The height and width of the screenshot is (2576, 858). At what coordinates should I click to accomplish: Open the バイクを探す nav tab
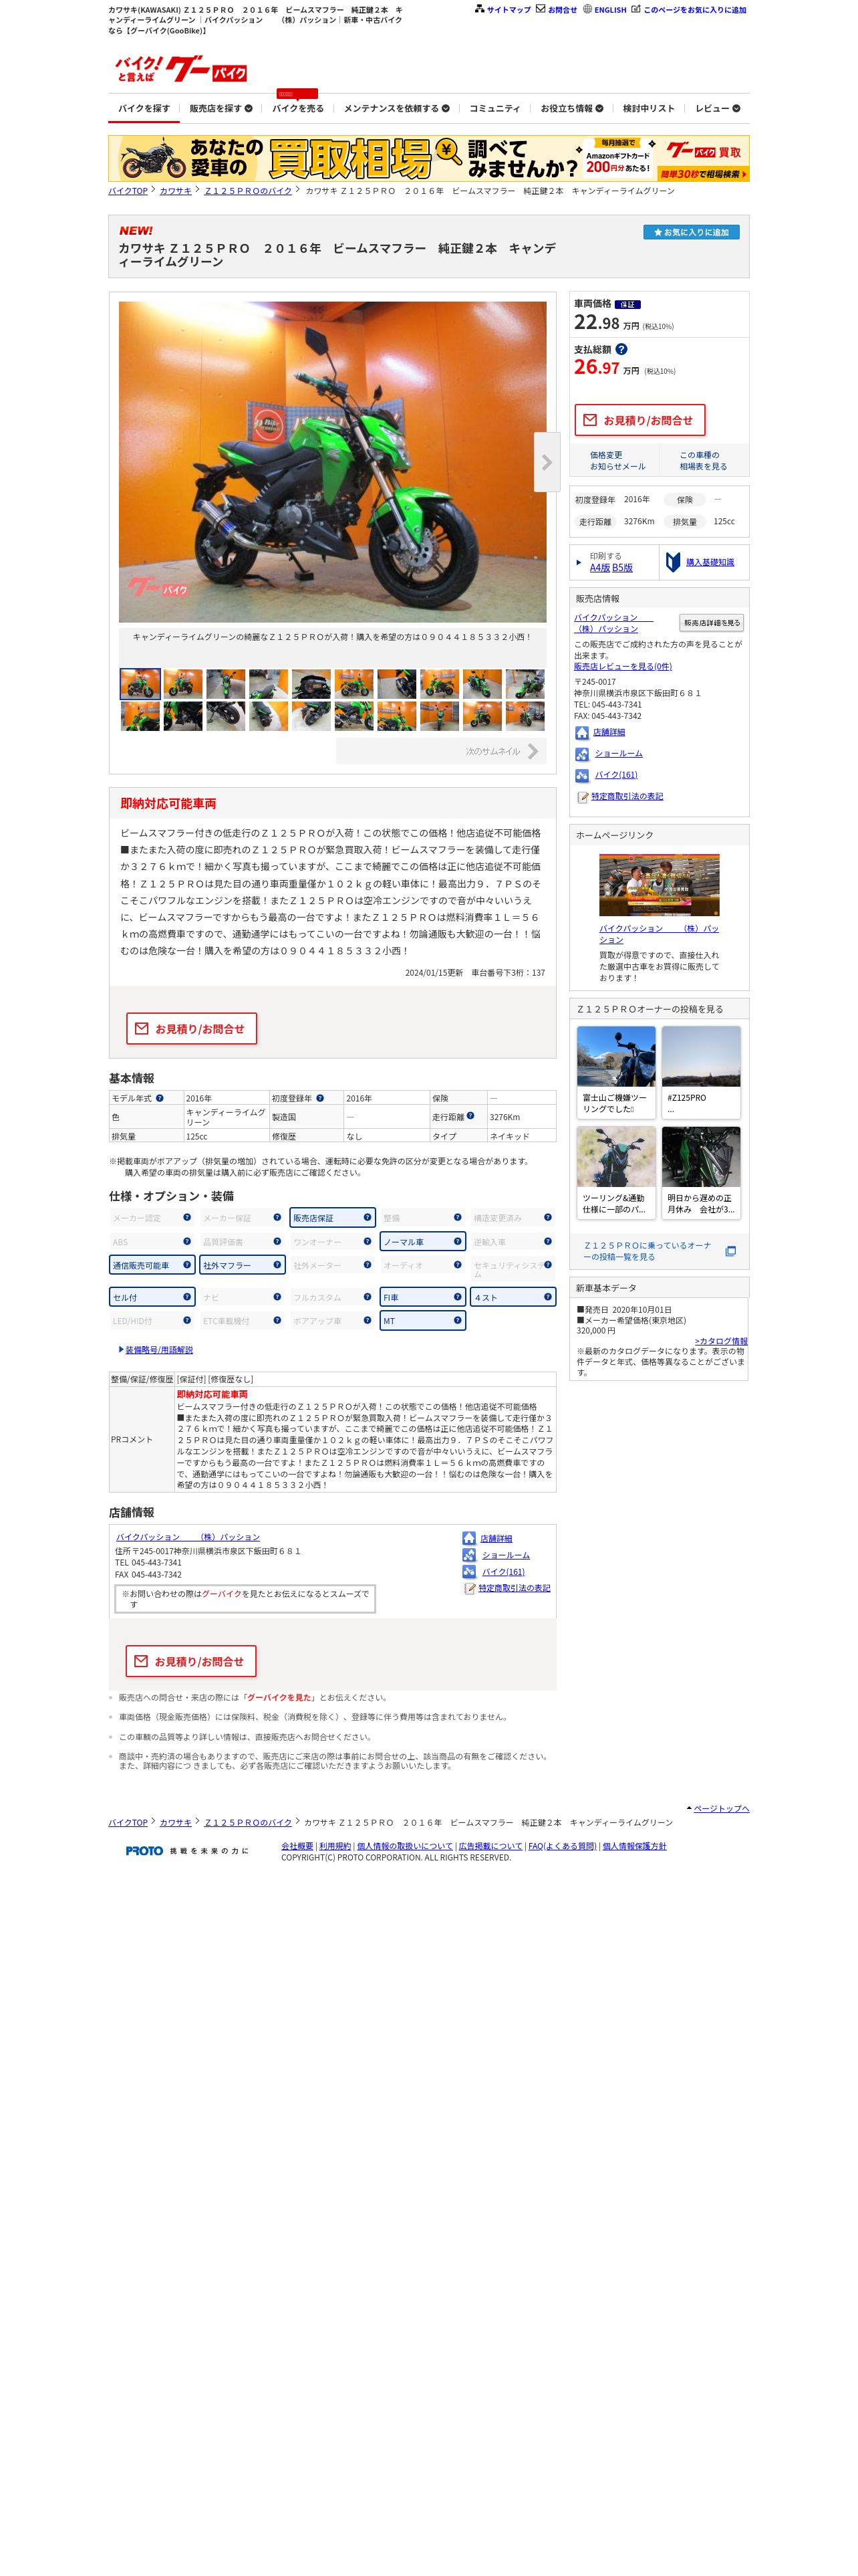tap(144, 108)
